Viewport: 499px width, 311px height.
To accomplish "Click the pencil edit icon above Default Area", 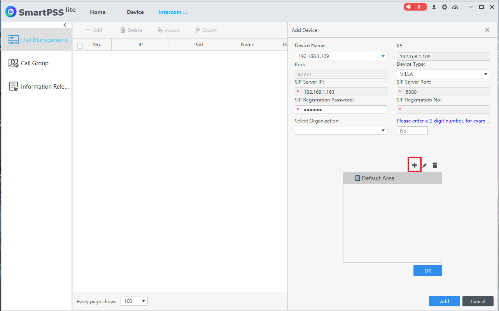I will coord(424,166).
